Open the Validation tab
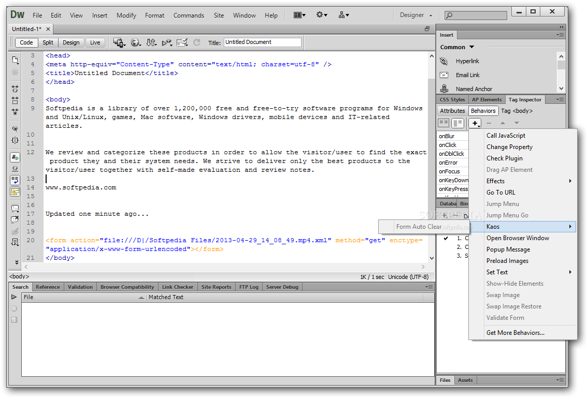This screenshot has width=588, height=398. [x=80, y=287]
